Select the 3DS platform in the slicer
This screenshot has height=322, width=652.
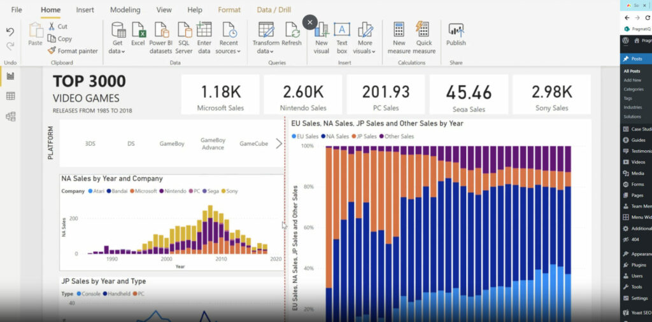click(90, 144)
